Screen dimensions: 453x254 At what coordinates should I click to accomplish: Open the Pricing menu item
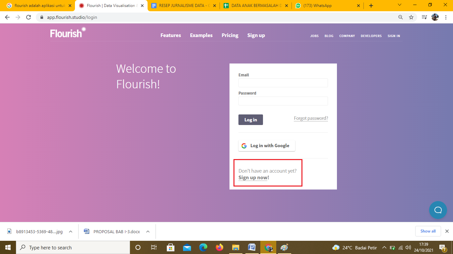pyautogui.click(x=230, y=35)
